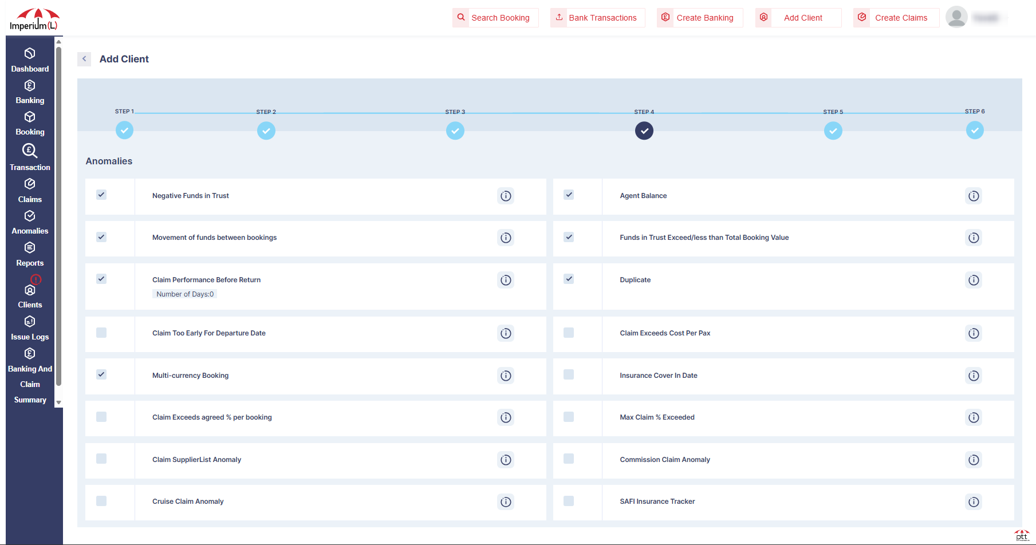The width and height of the screenshot is (1036, 545).
Task: Open Search Booking from the top bar
Action: click(x=495, y=17)
